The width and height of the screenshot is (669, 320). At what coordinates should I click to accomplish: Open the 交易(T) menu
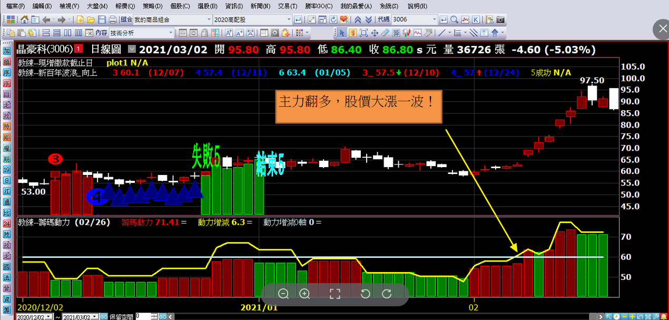coord(287,6)
